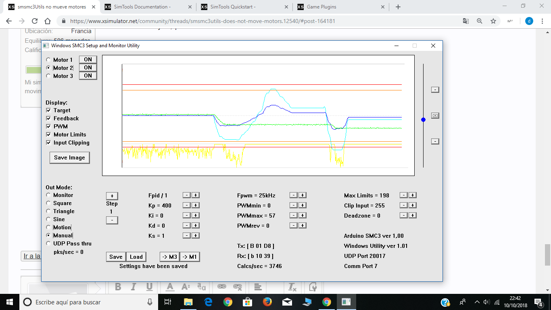Image resolution: width=551 pixels, height=310 pixels.
Task: Reload the page in Chrome
Action: [x=35, y=21]
